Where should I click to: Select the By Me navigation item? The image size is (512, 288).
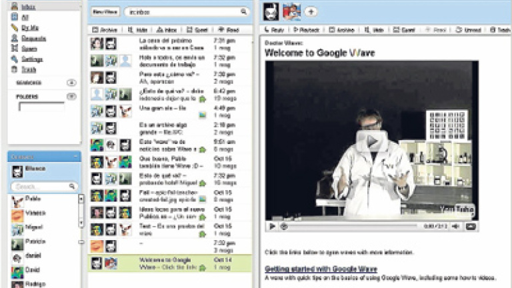click(30, 27)
